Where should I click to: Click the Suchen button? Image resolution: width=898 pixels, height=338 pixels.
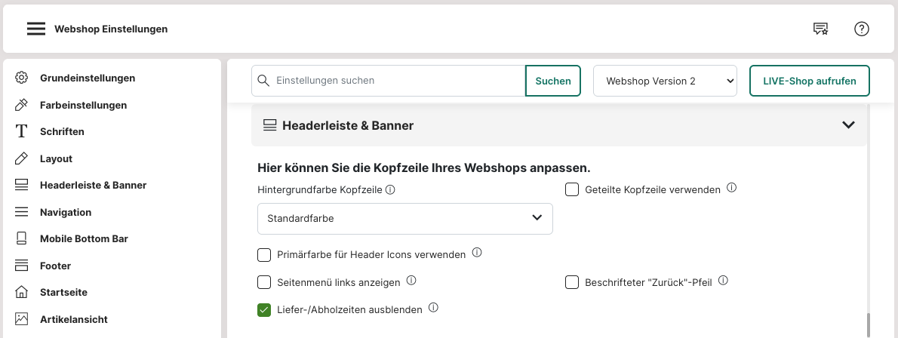[552, 81]
